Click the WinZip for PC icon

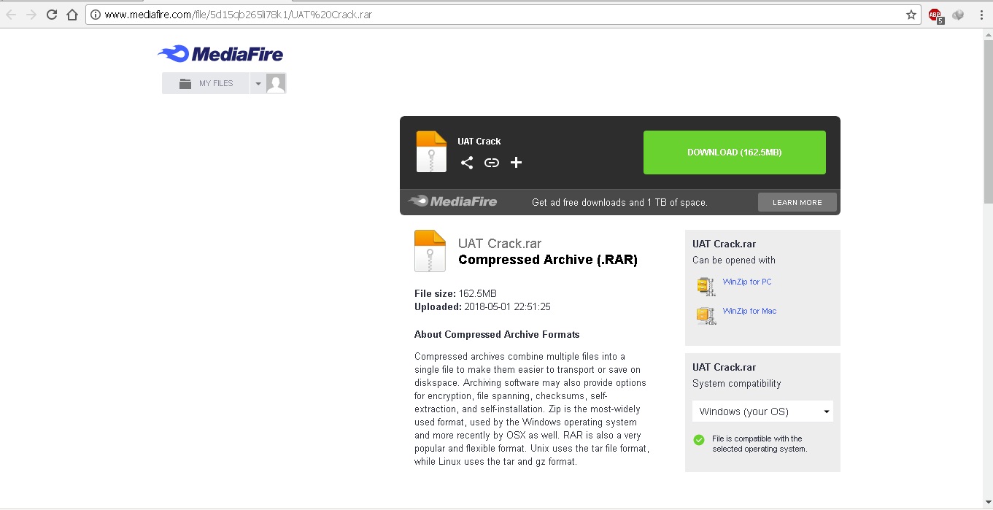click(x=706, y=286)
